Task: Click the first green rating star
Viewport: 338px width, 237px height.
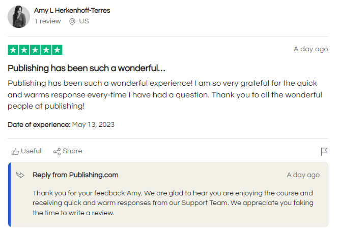Action: (x=13, y=50)
